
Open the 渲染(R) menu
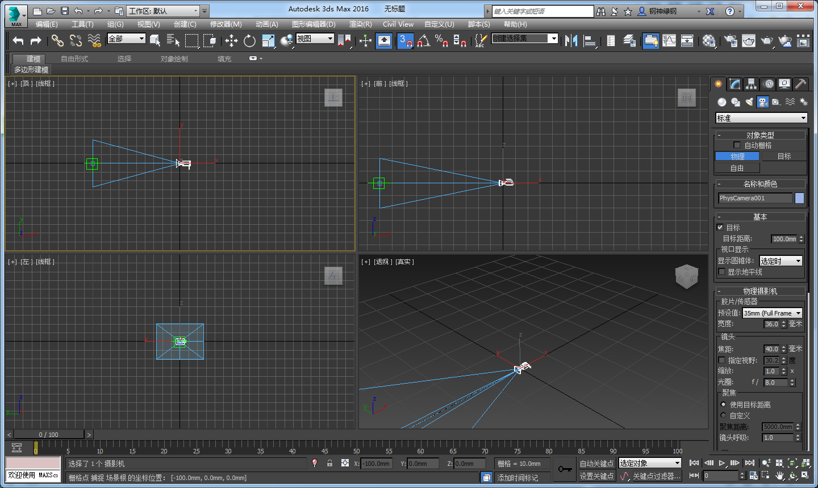360,24
